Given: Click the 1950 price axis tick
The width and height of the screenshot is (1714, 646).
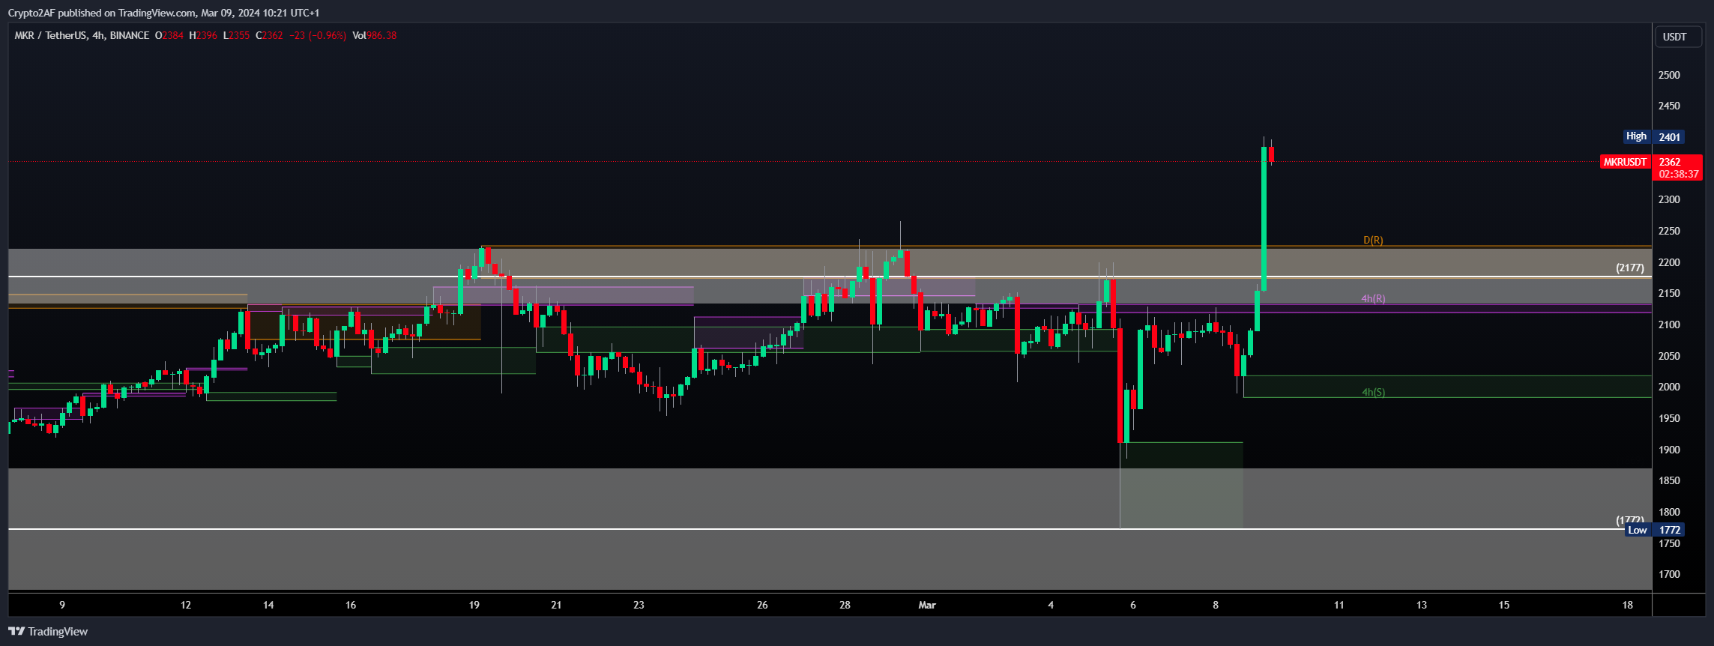Looking at the screenshot, I should [x=1669, y=419].
